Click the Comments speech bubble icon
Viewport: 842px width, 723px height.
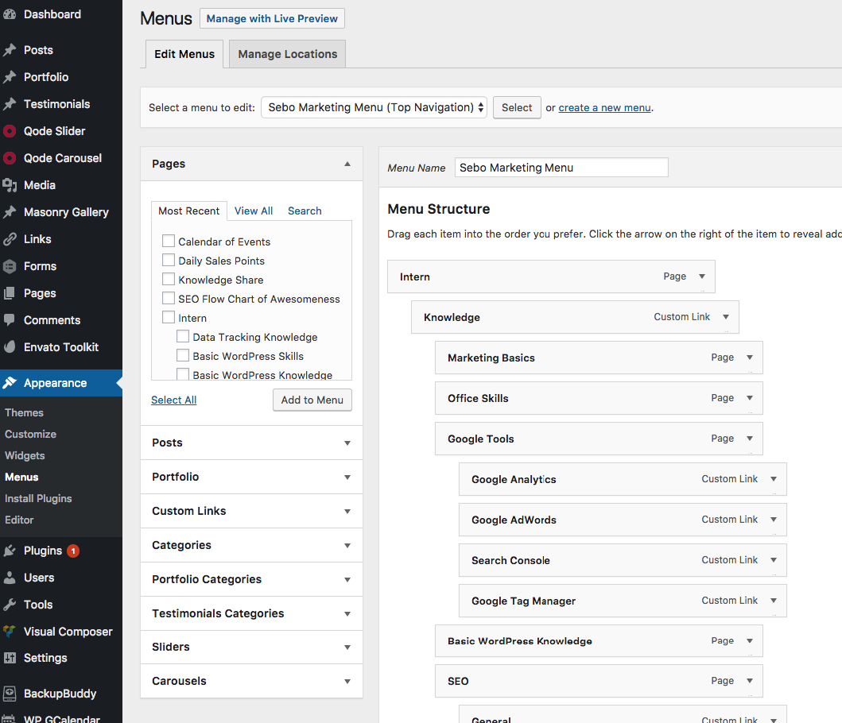(10, 320)
